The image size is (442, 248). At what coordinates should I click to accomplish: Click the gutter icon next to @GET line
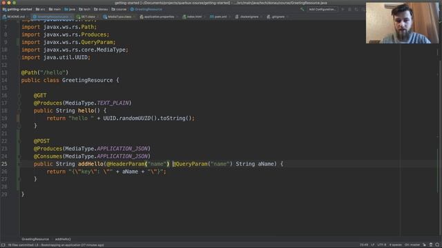click(19, 96)
